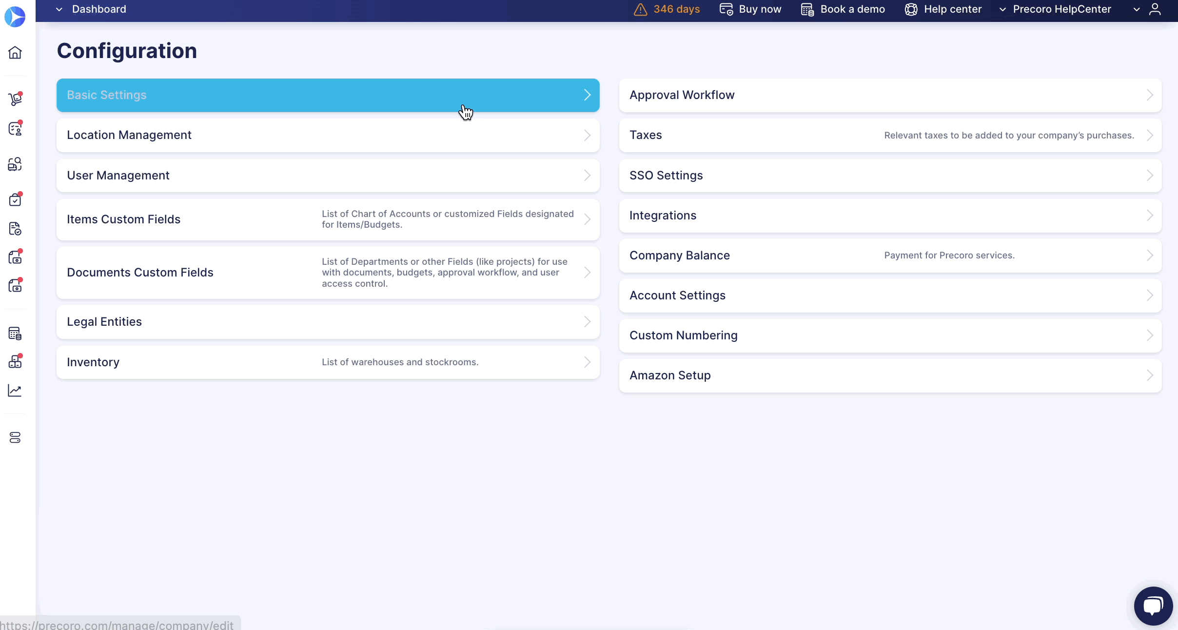Image resolution: width=1178 pixels, height=630 pixels.
Task: Open Approval Workflow
Action: [x=890, y=95]
